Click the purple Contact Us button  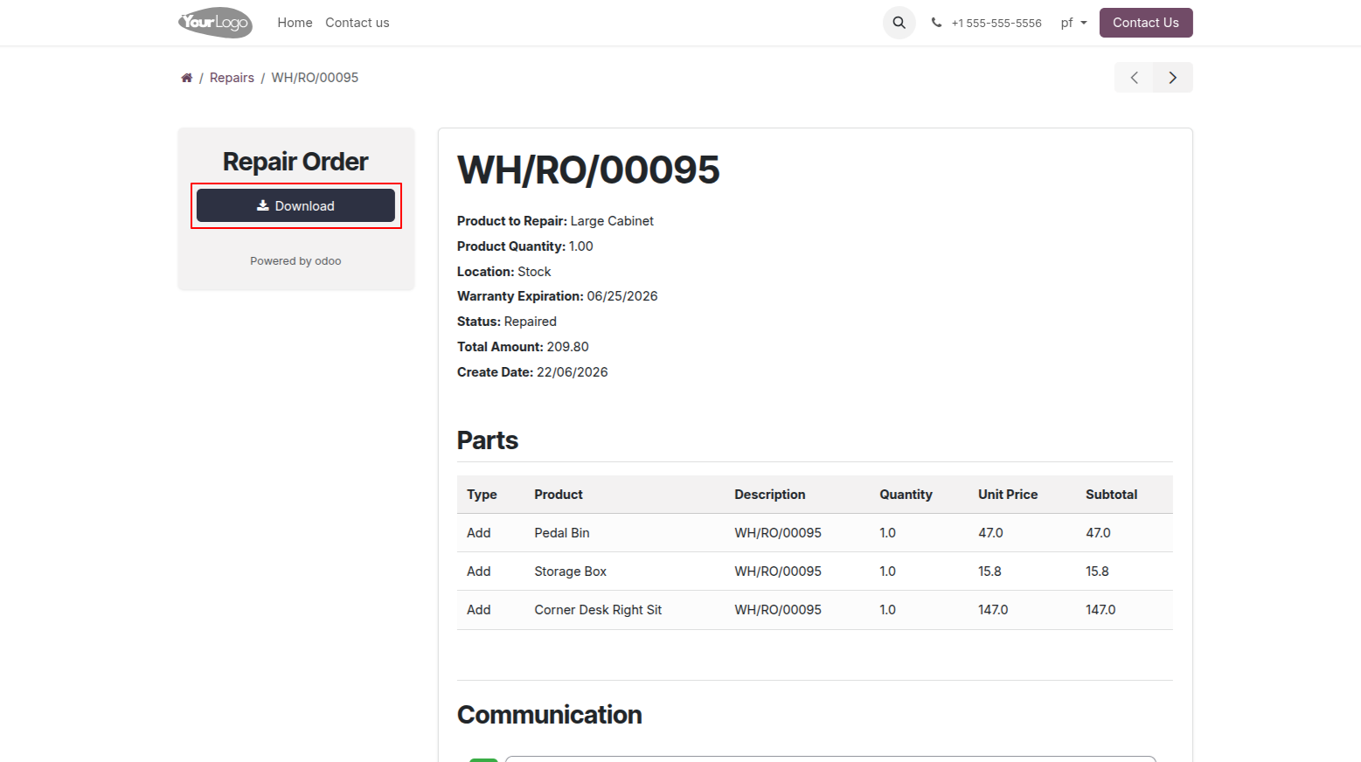tap(1146, 23)
